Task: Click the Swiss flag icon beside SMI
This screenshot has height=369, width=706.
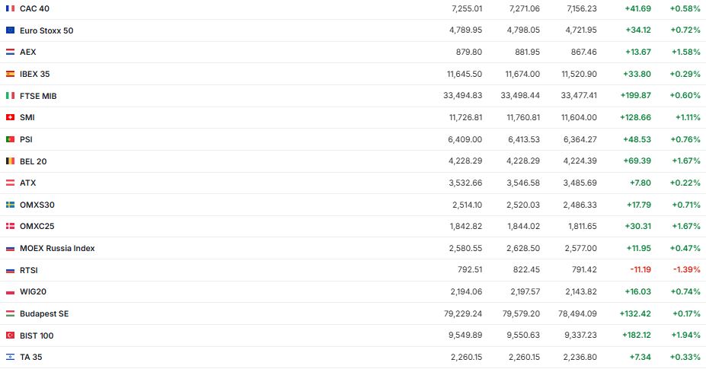Action: pyautogui.click(x=10, y=117)
